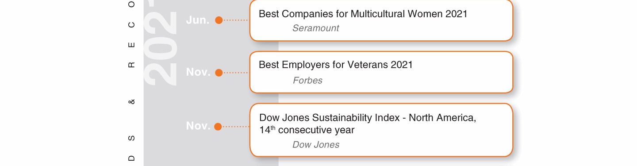This screenshot has height=166, width=637.
Task: Click the Forbes source name
Action: pyautogui.click(x=307, y=81)
